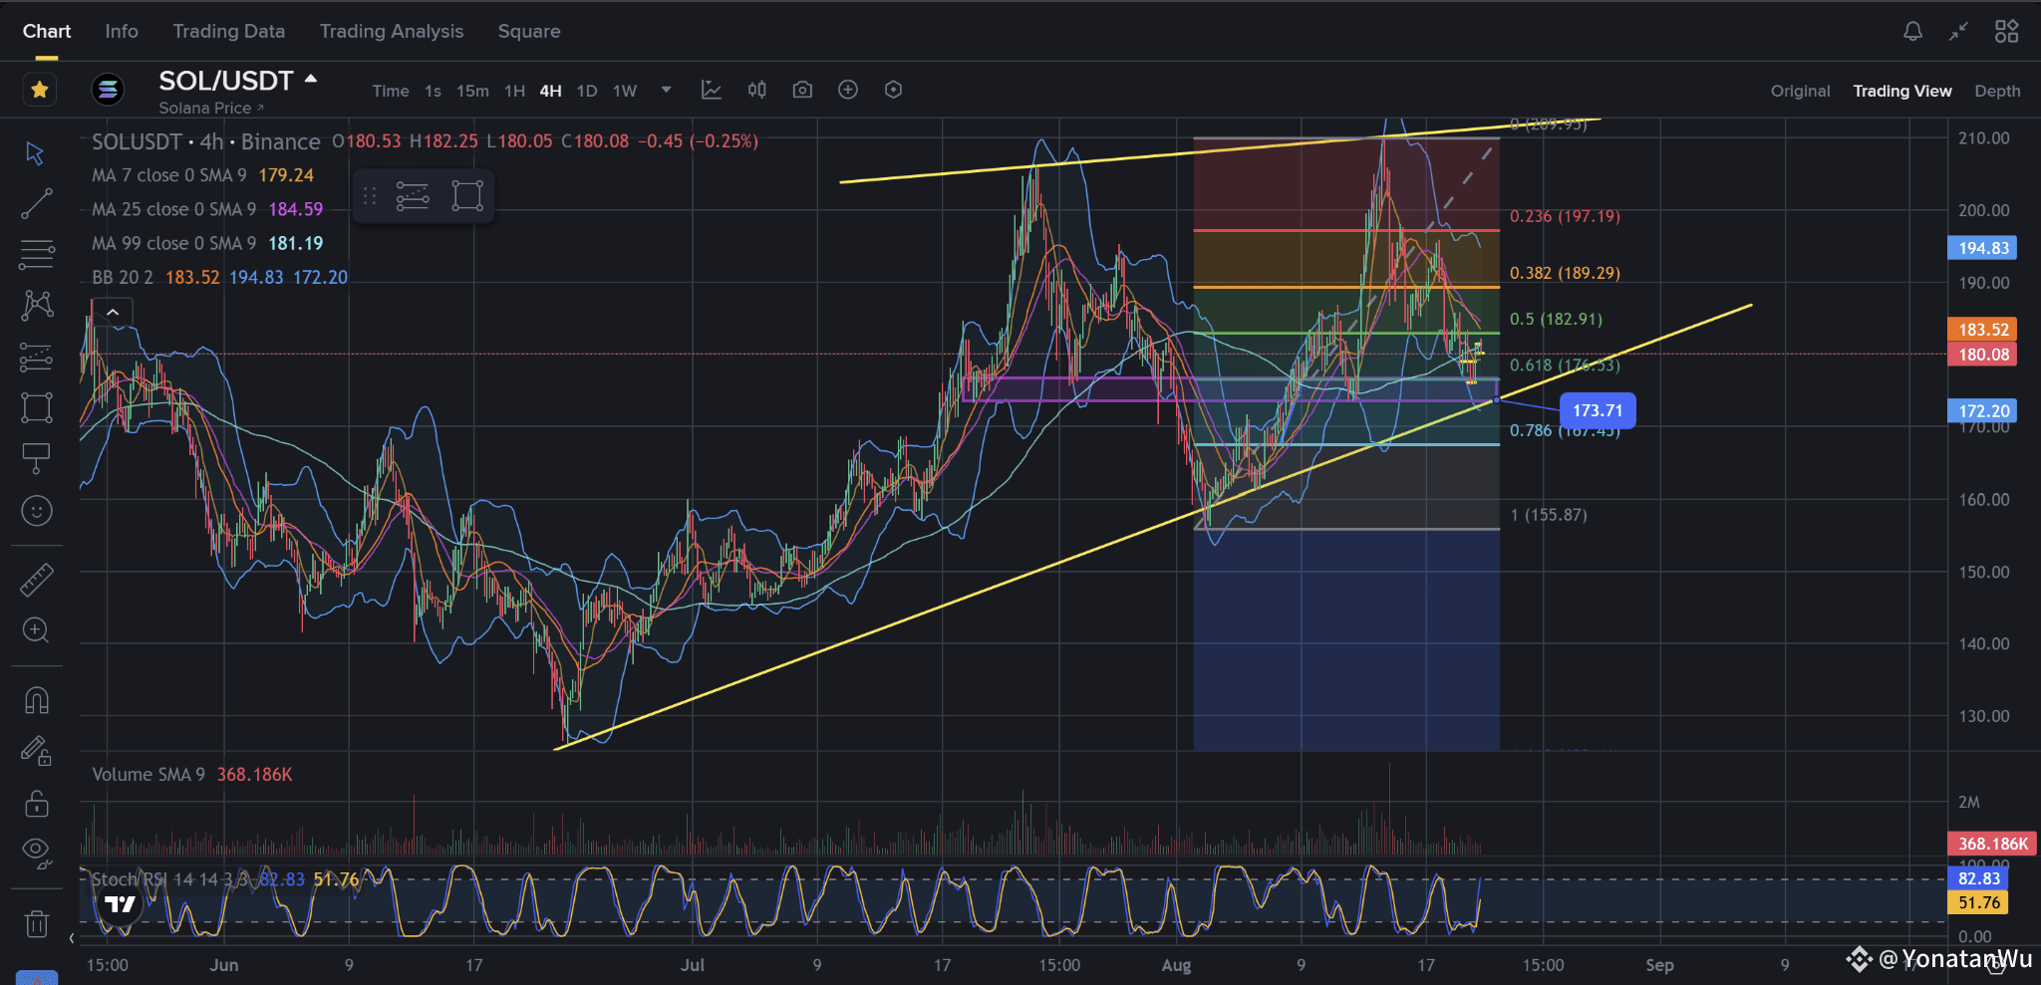Choose the XABCD pattern tool
The image size is (2041, 985).
(x=37, y=305)
